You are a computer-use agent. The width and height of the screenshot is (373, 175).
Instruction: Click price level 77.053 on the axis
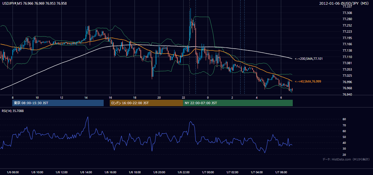(347, 69)
